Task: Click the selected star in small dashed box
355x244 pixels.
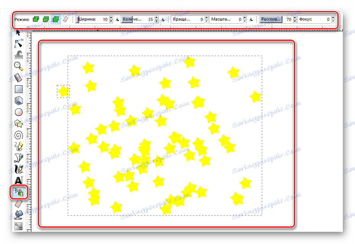Action: (x=63, y=91)
